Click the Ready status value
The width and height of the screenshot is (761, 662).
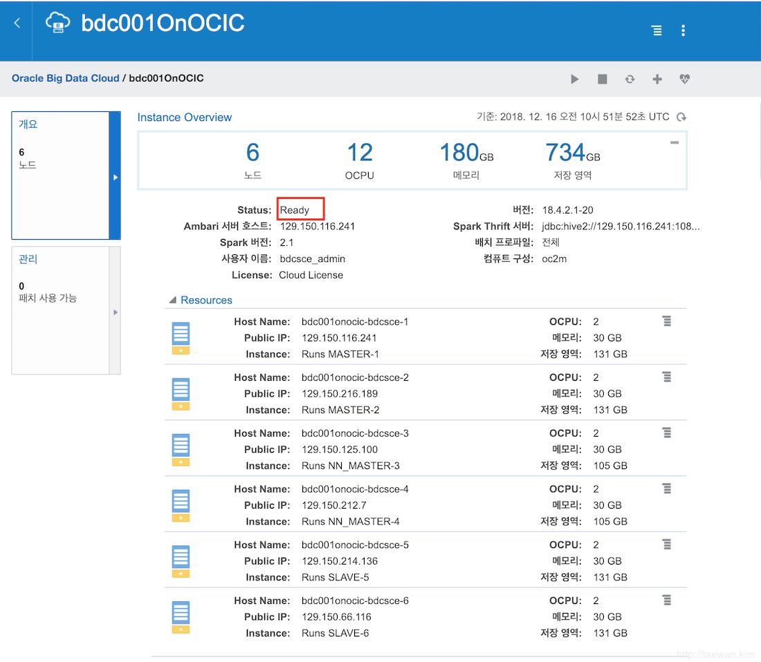(295, 210)
